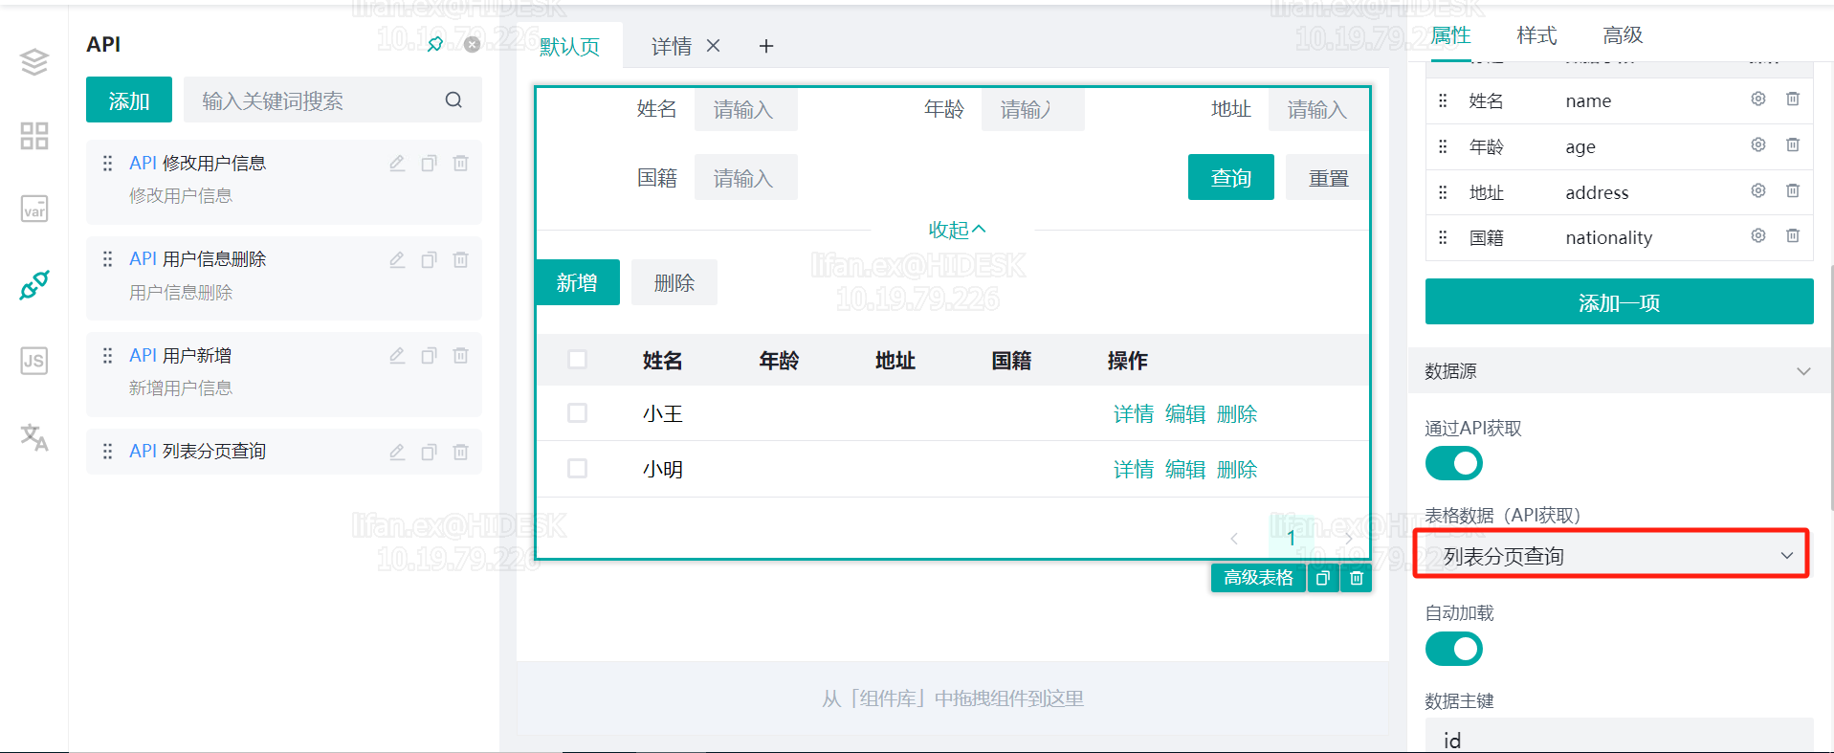The image size is (1834, 753).
Task: Open settings for the 地址 address column
Action: tap(1758, 190)
